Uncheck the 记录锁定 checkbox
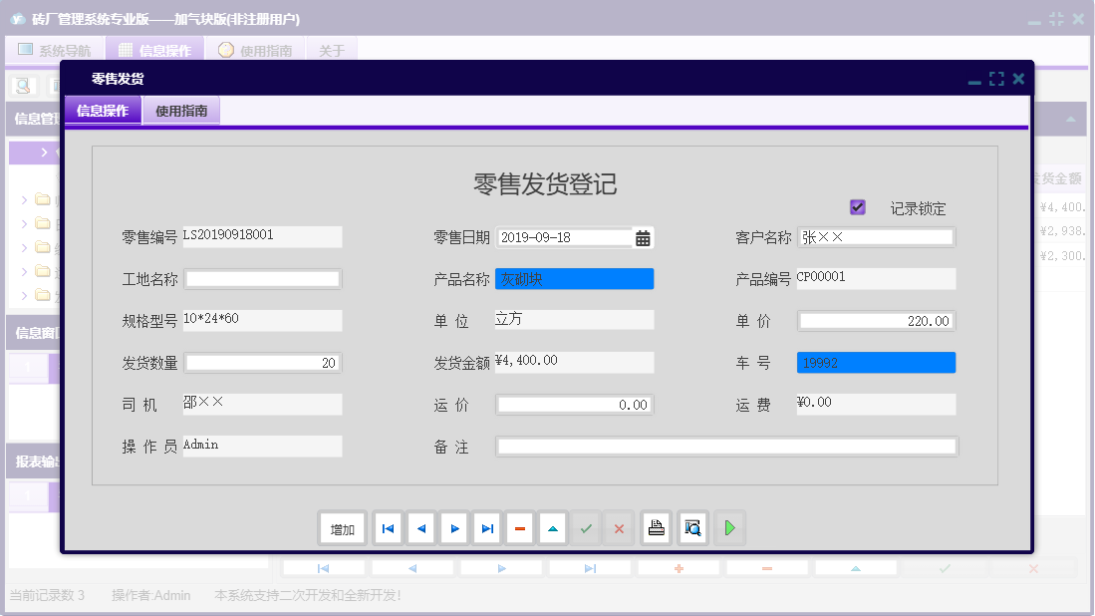The width and height of the screenshot is (1095, 616). (858, 206)
